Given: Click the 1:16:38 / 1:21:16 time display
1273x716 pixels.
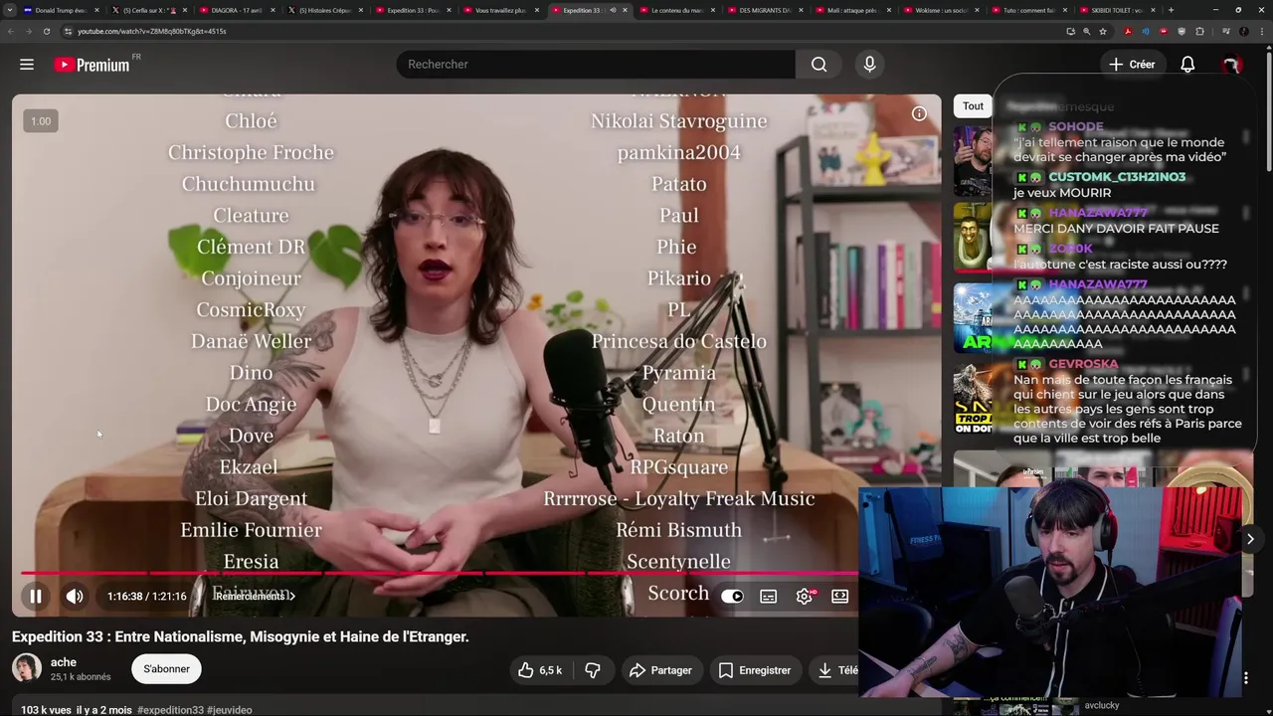Looking at the screenshot, I should [147, 596].
